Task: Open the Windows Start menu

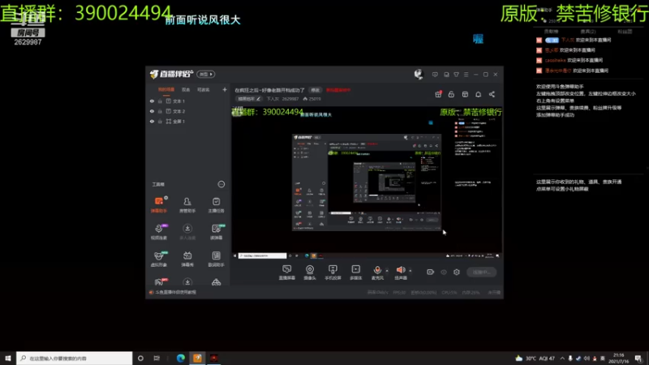Action: click(x=8, y=359)
